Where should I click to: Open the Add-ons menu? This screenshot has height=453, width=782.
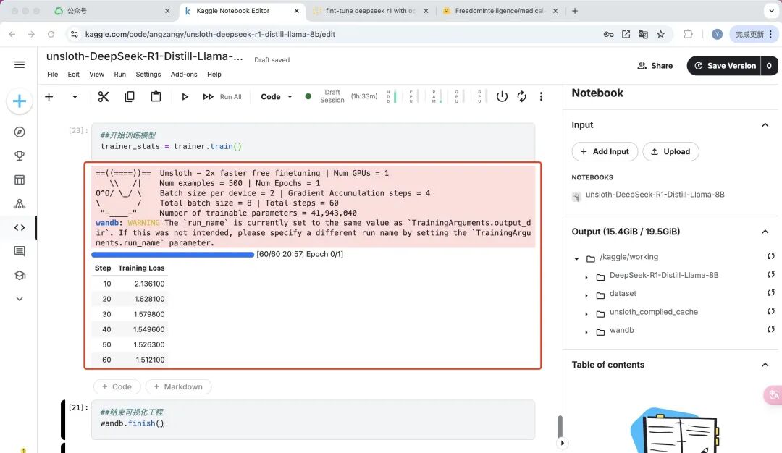(184, 75)
